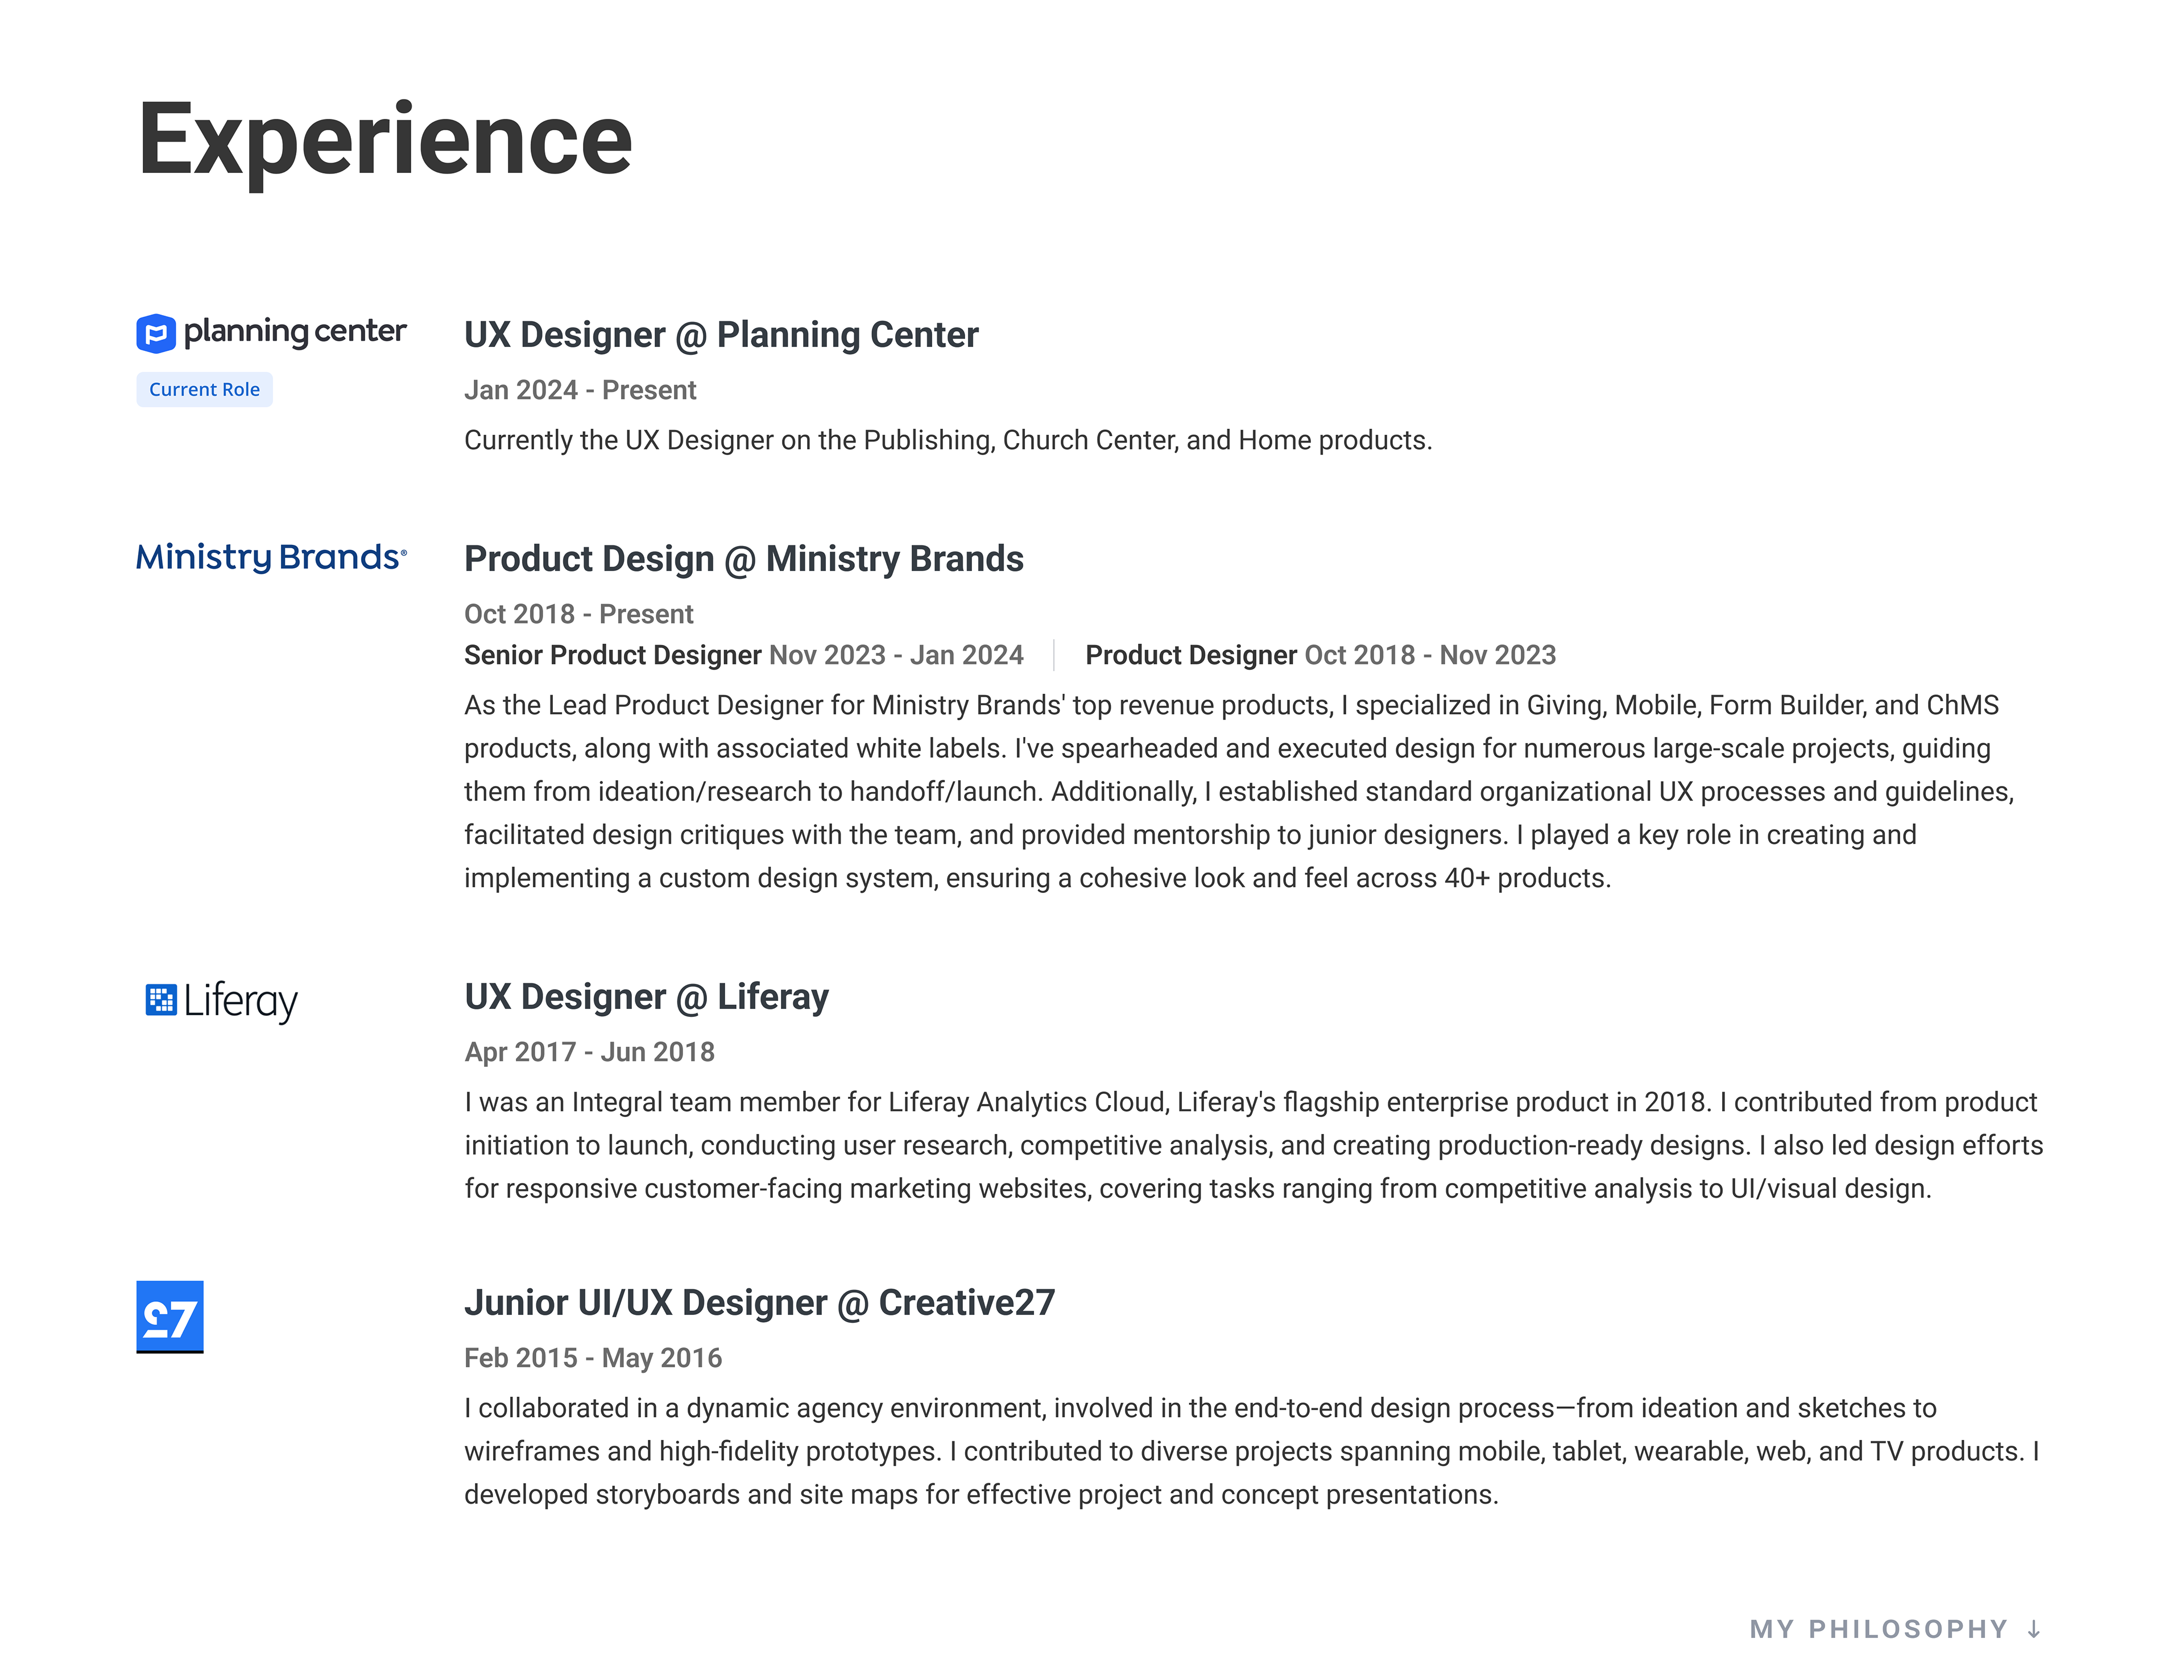This screenshot has width=2184, height=1680.
Task: Click the Feb 2015 - May 2016 date
Action: coord(593,1358)
